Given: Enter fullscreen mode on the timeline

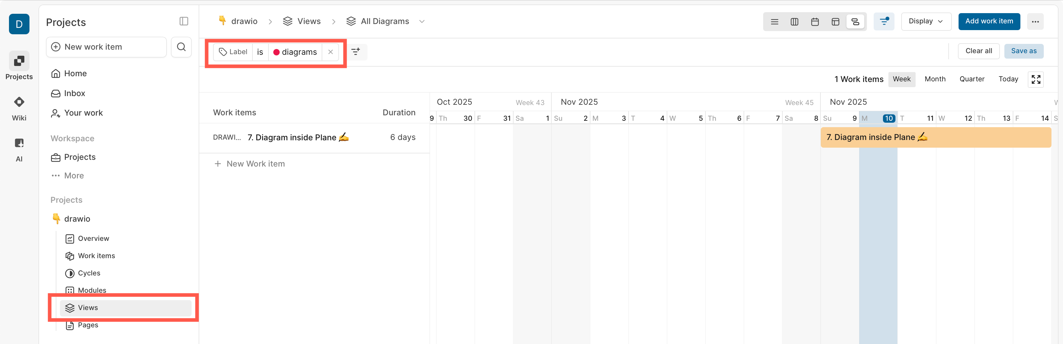Looking at the screenshot, I should pyautogui.click(x=1036, y=79).
